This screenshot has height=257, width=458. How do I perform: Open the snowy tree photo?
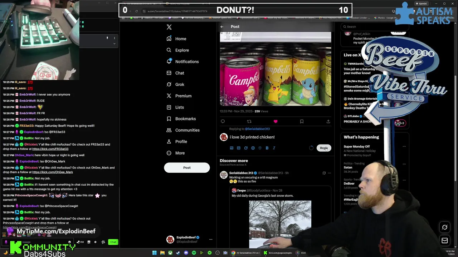[x=280, y=224]
